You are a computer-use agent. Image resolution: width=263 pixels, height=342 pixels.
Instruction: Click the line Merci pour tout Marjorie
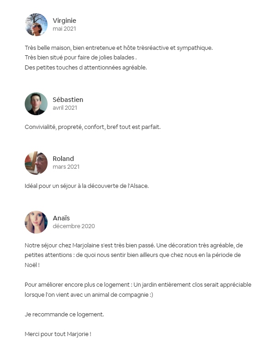tap(58, 334)
